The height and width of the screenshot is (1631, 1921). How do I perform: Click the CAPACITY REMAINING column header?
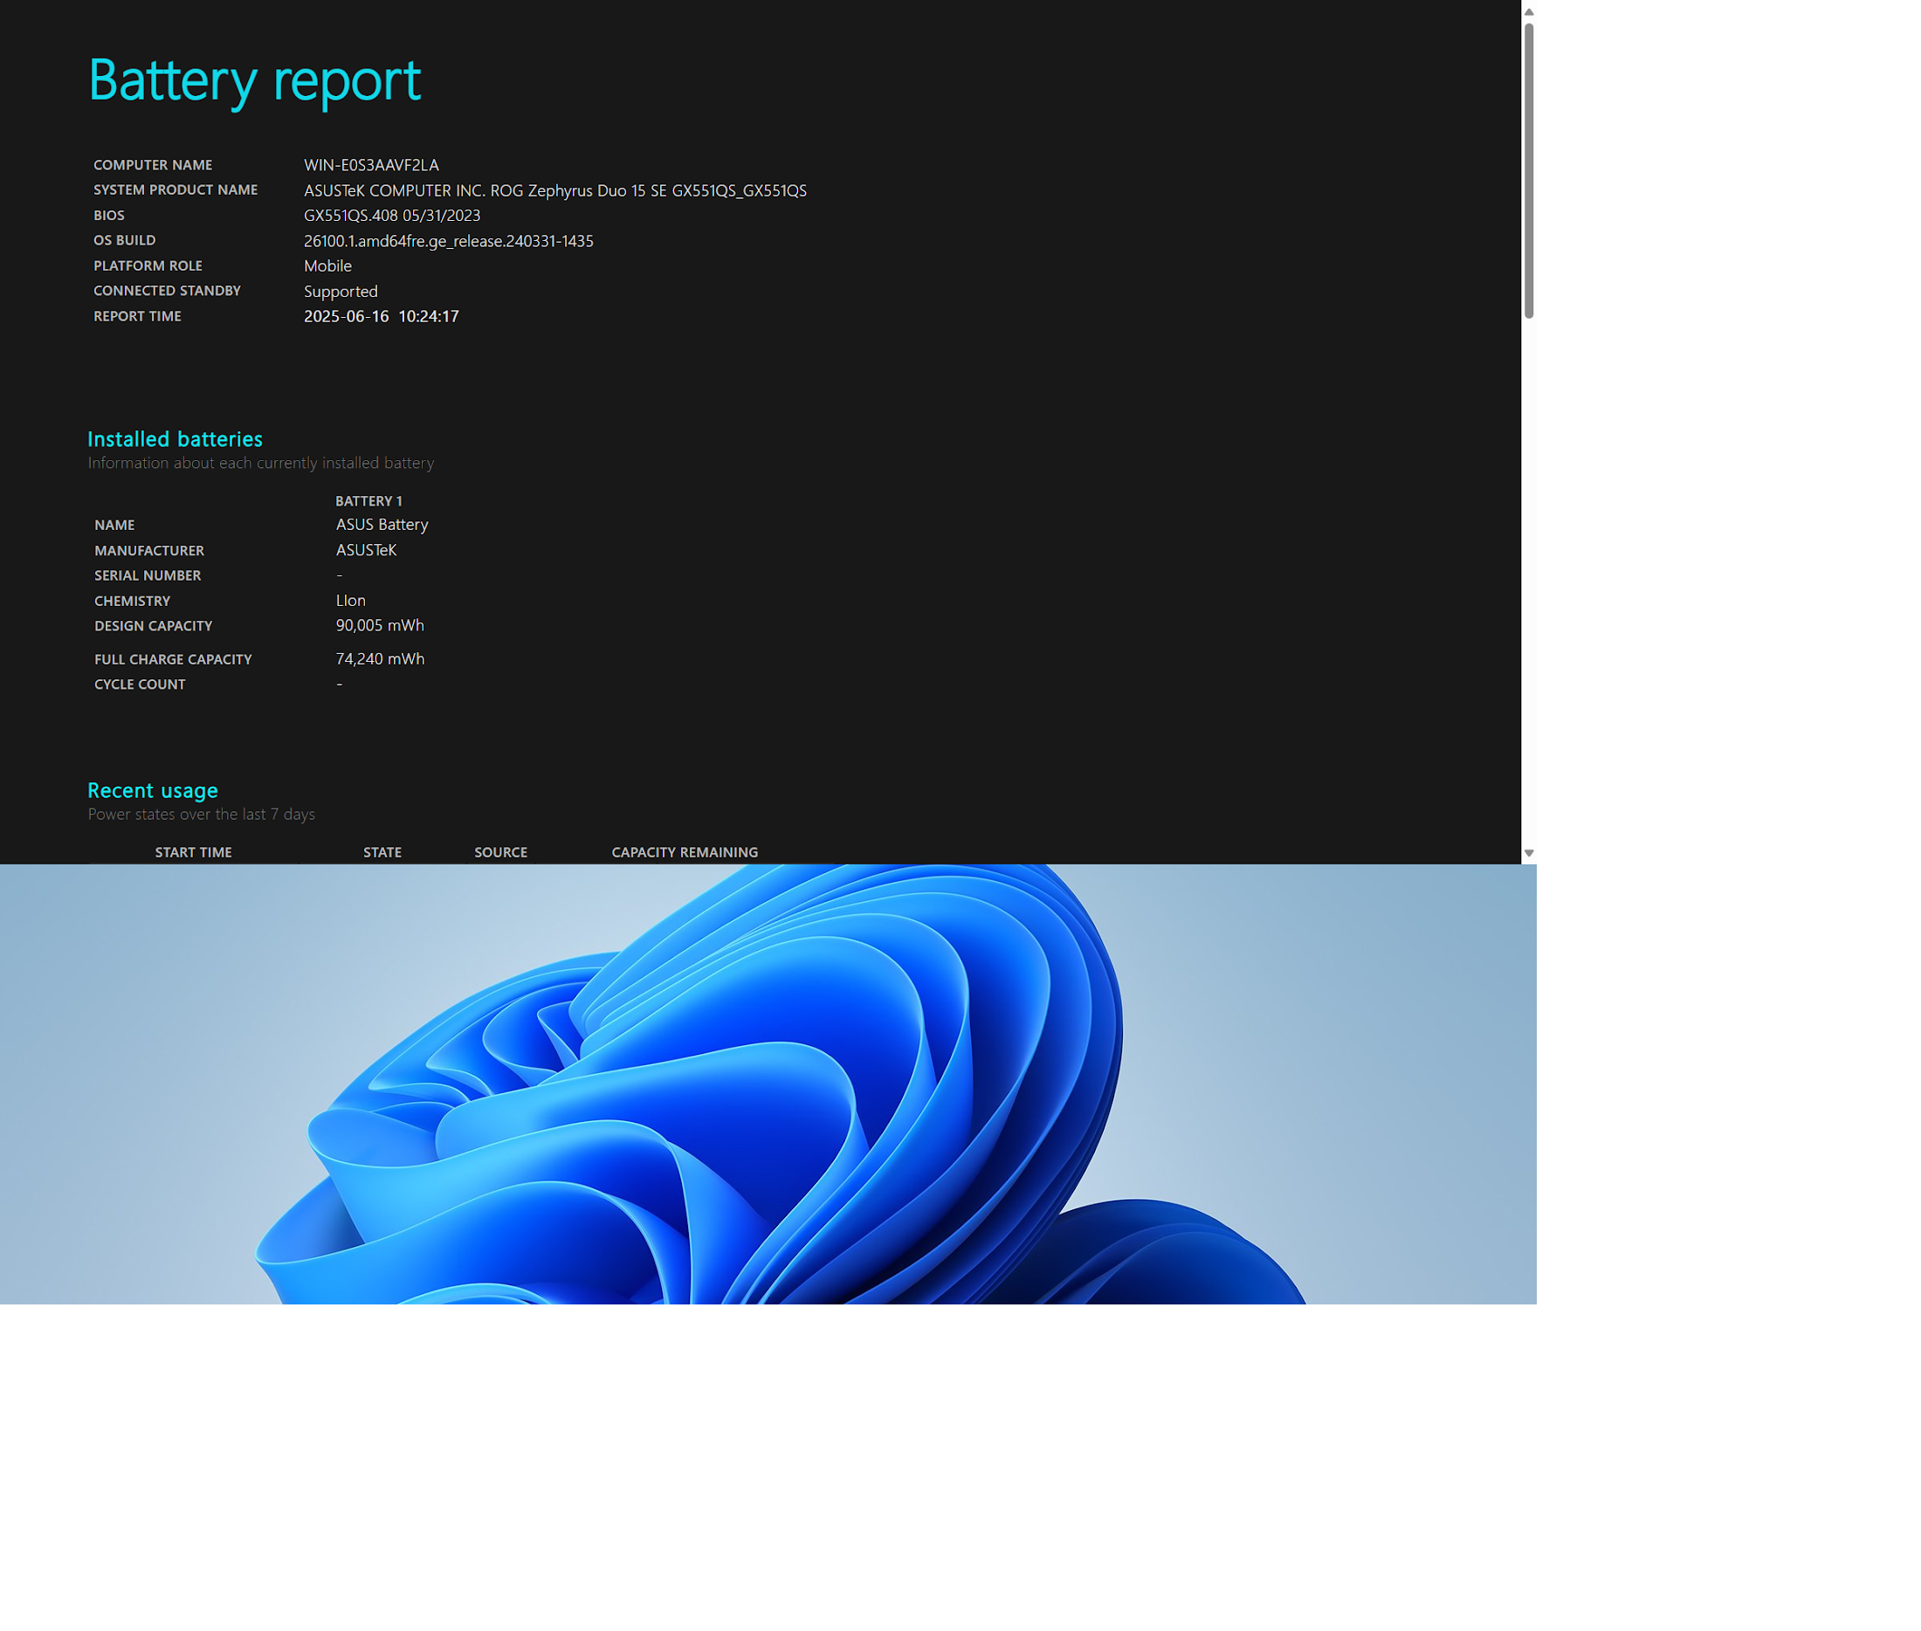click(x=685, y=852)
